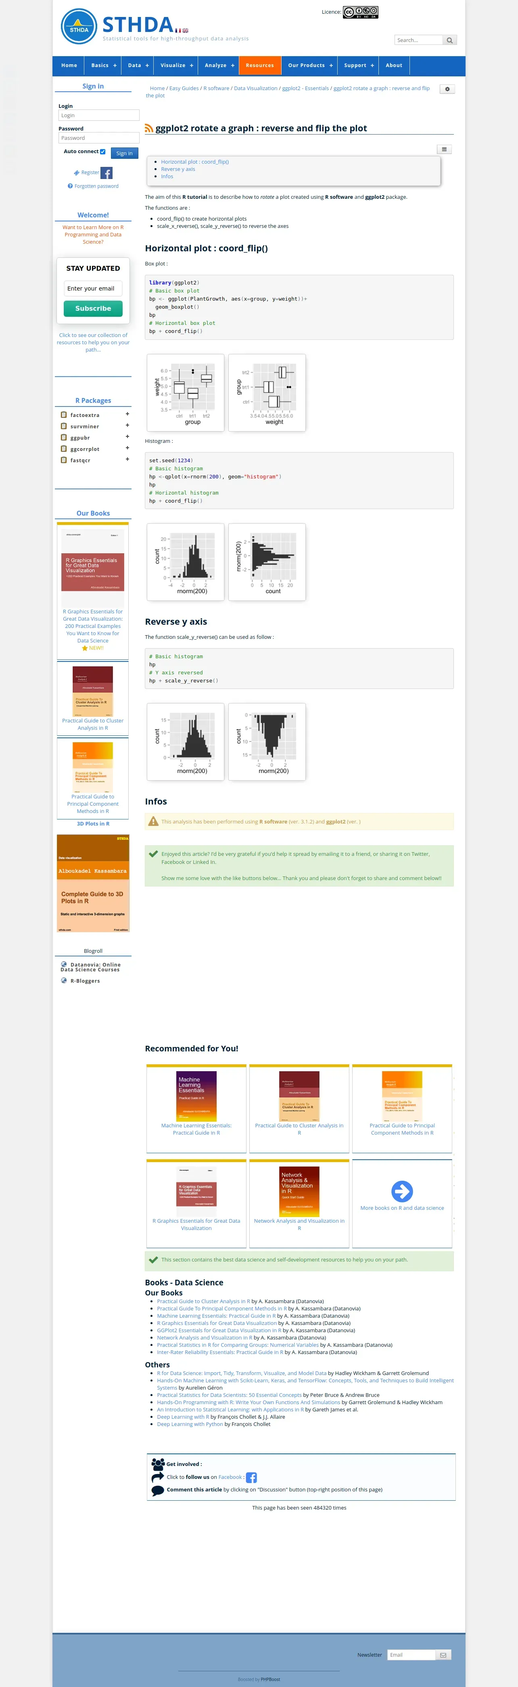This screenshot has height=1687, width=518.
Task: Click the blue arrow More books icon
Action: point(401,1190)
